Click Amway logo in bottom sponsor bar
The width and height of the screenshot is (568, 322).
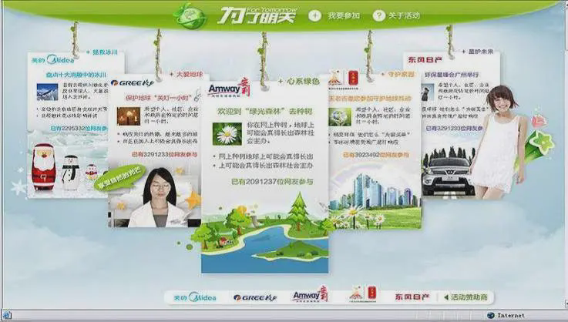(310, 296)
